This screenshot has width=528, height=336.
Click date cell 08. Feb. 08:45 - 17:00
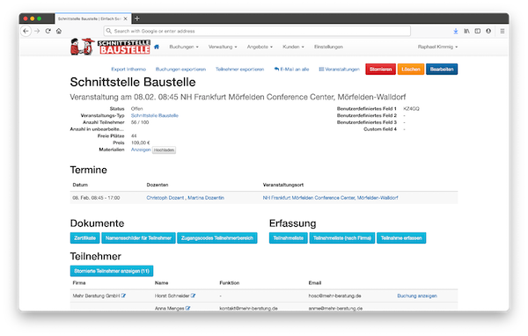(96, 198)
